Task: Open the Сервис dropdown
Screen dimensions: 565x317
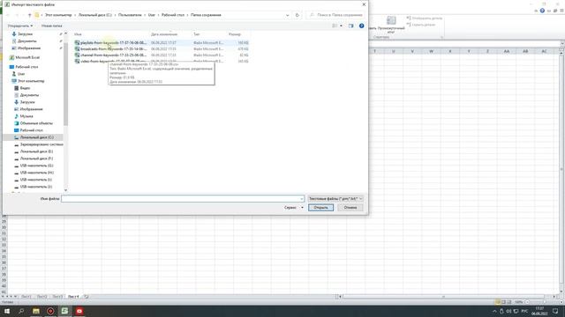Action: [x=294, y=208]
